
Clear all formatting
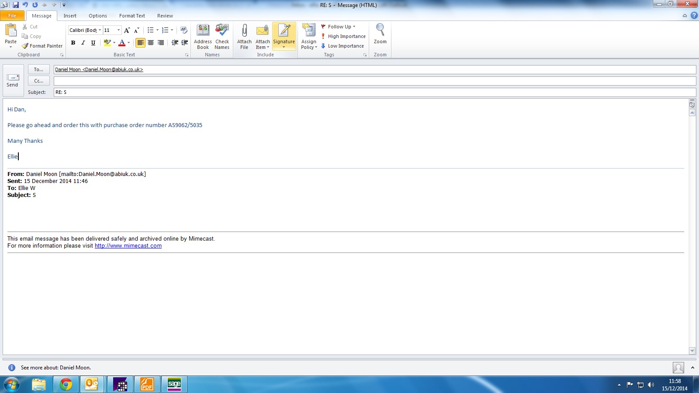coord(184,30)
